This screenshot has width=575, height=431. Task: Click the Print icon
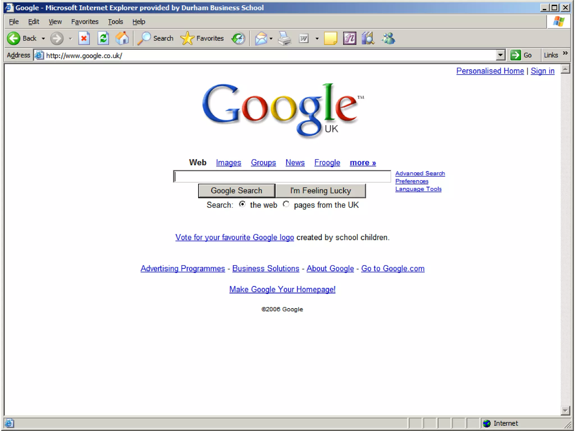point(284,38)
